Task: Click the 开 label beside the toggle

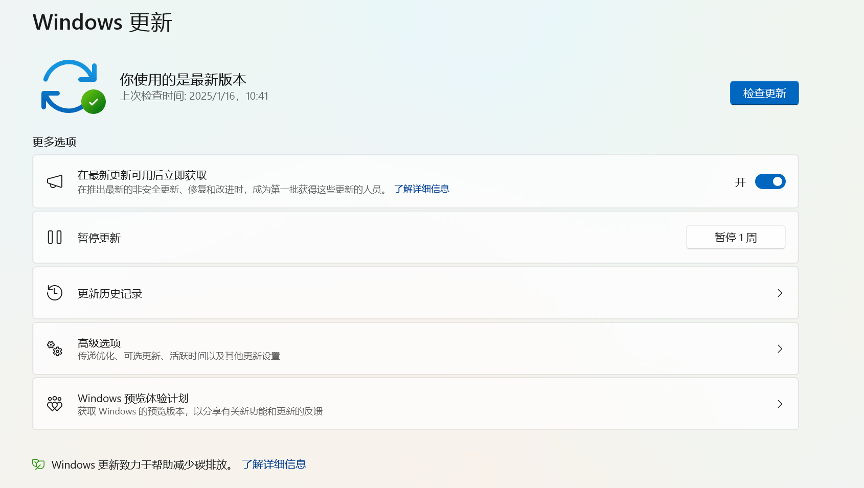Action: pyautogui.click(x=740, y=182)
